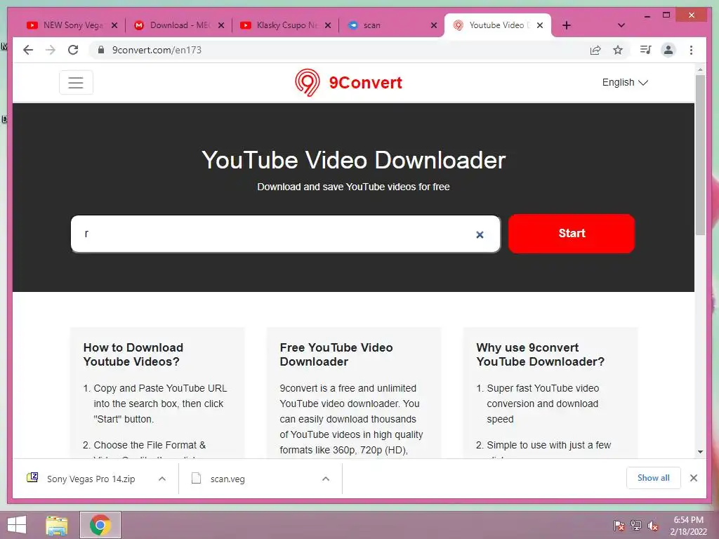
Task: Maximize the Chrome window
Action: 666,15
